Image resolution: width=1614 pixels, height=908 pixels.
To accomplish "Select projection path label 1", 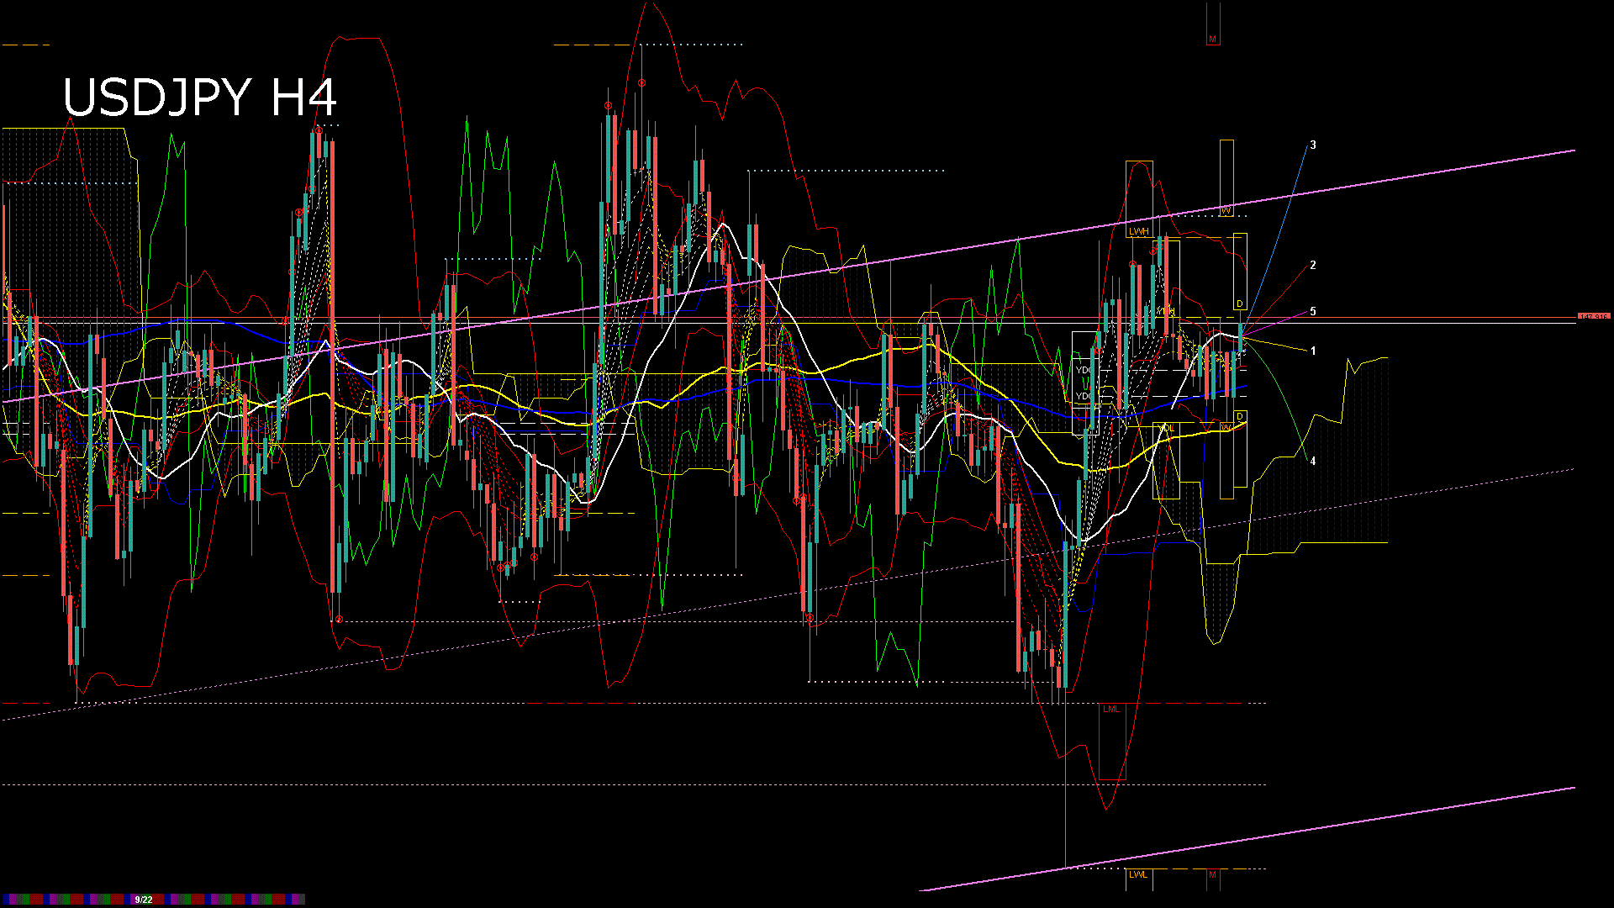I will coord(1313,351).
